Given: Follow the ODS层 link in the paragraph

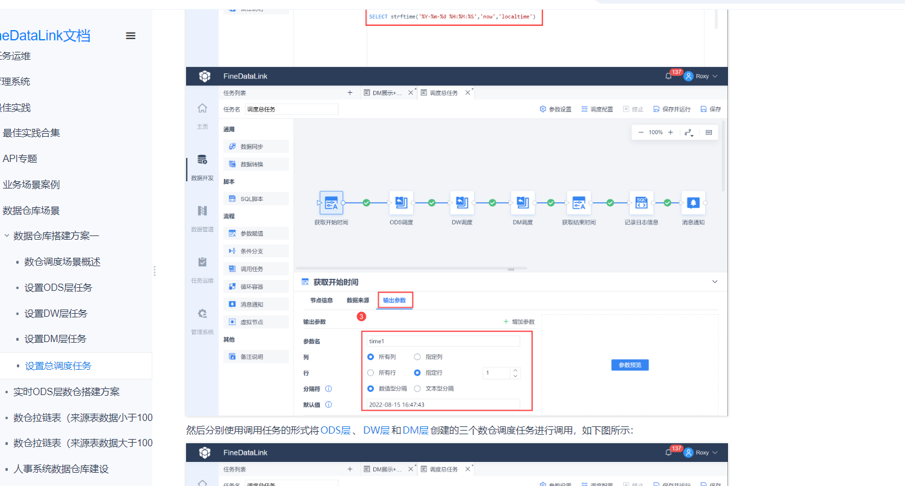Looking at the screenshot, I should click(335, 430).
